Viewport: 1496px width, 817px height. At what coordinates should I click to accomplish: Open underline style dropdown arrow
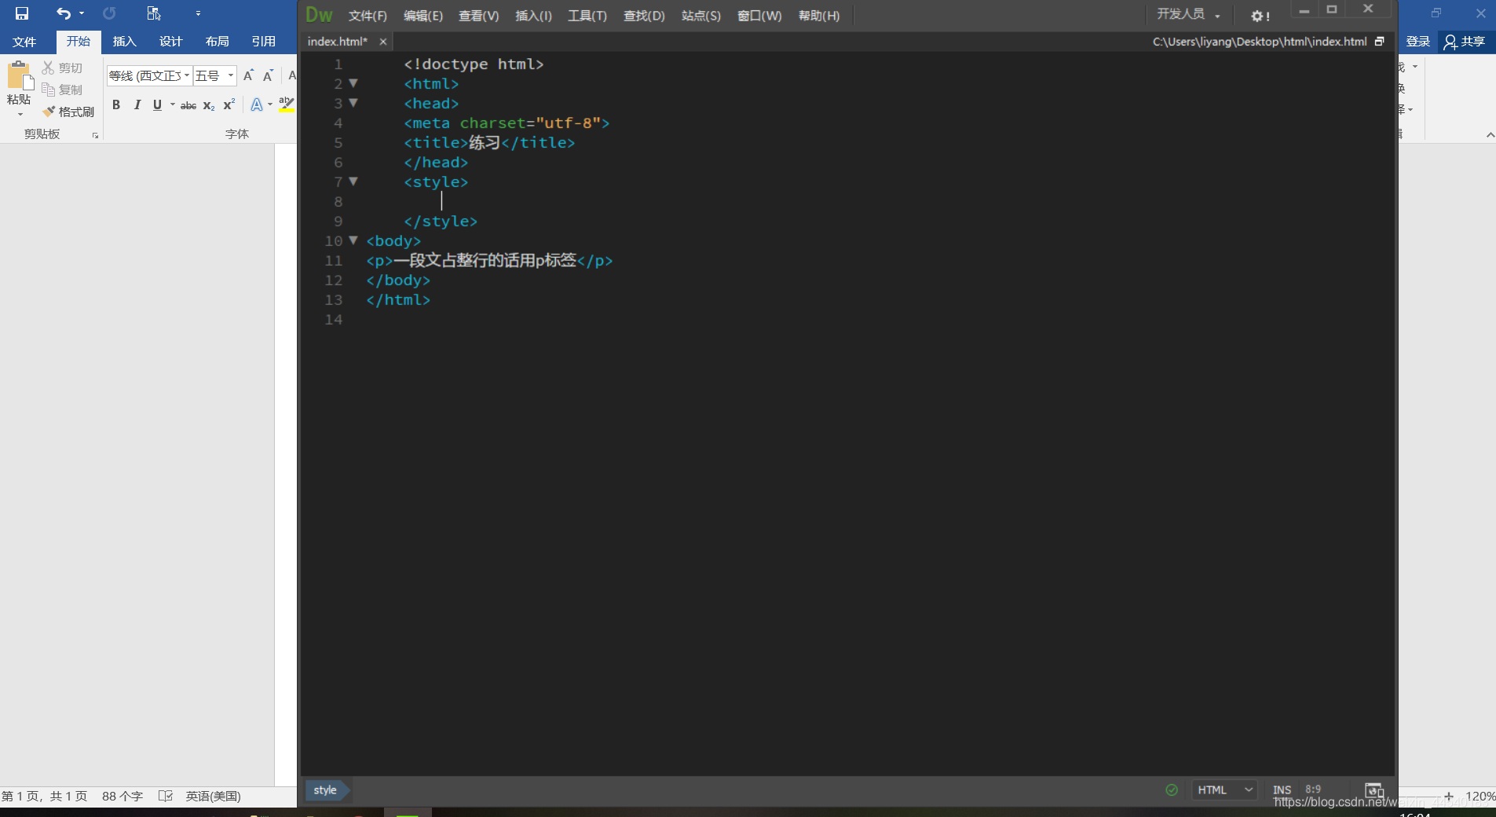pyautogui.click(x=173, y=105)
